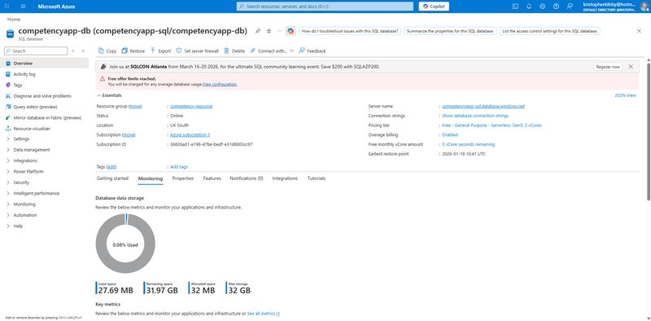Open the portal hamburger menu
Screen dimensions: 651x321
23,7
